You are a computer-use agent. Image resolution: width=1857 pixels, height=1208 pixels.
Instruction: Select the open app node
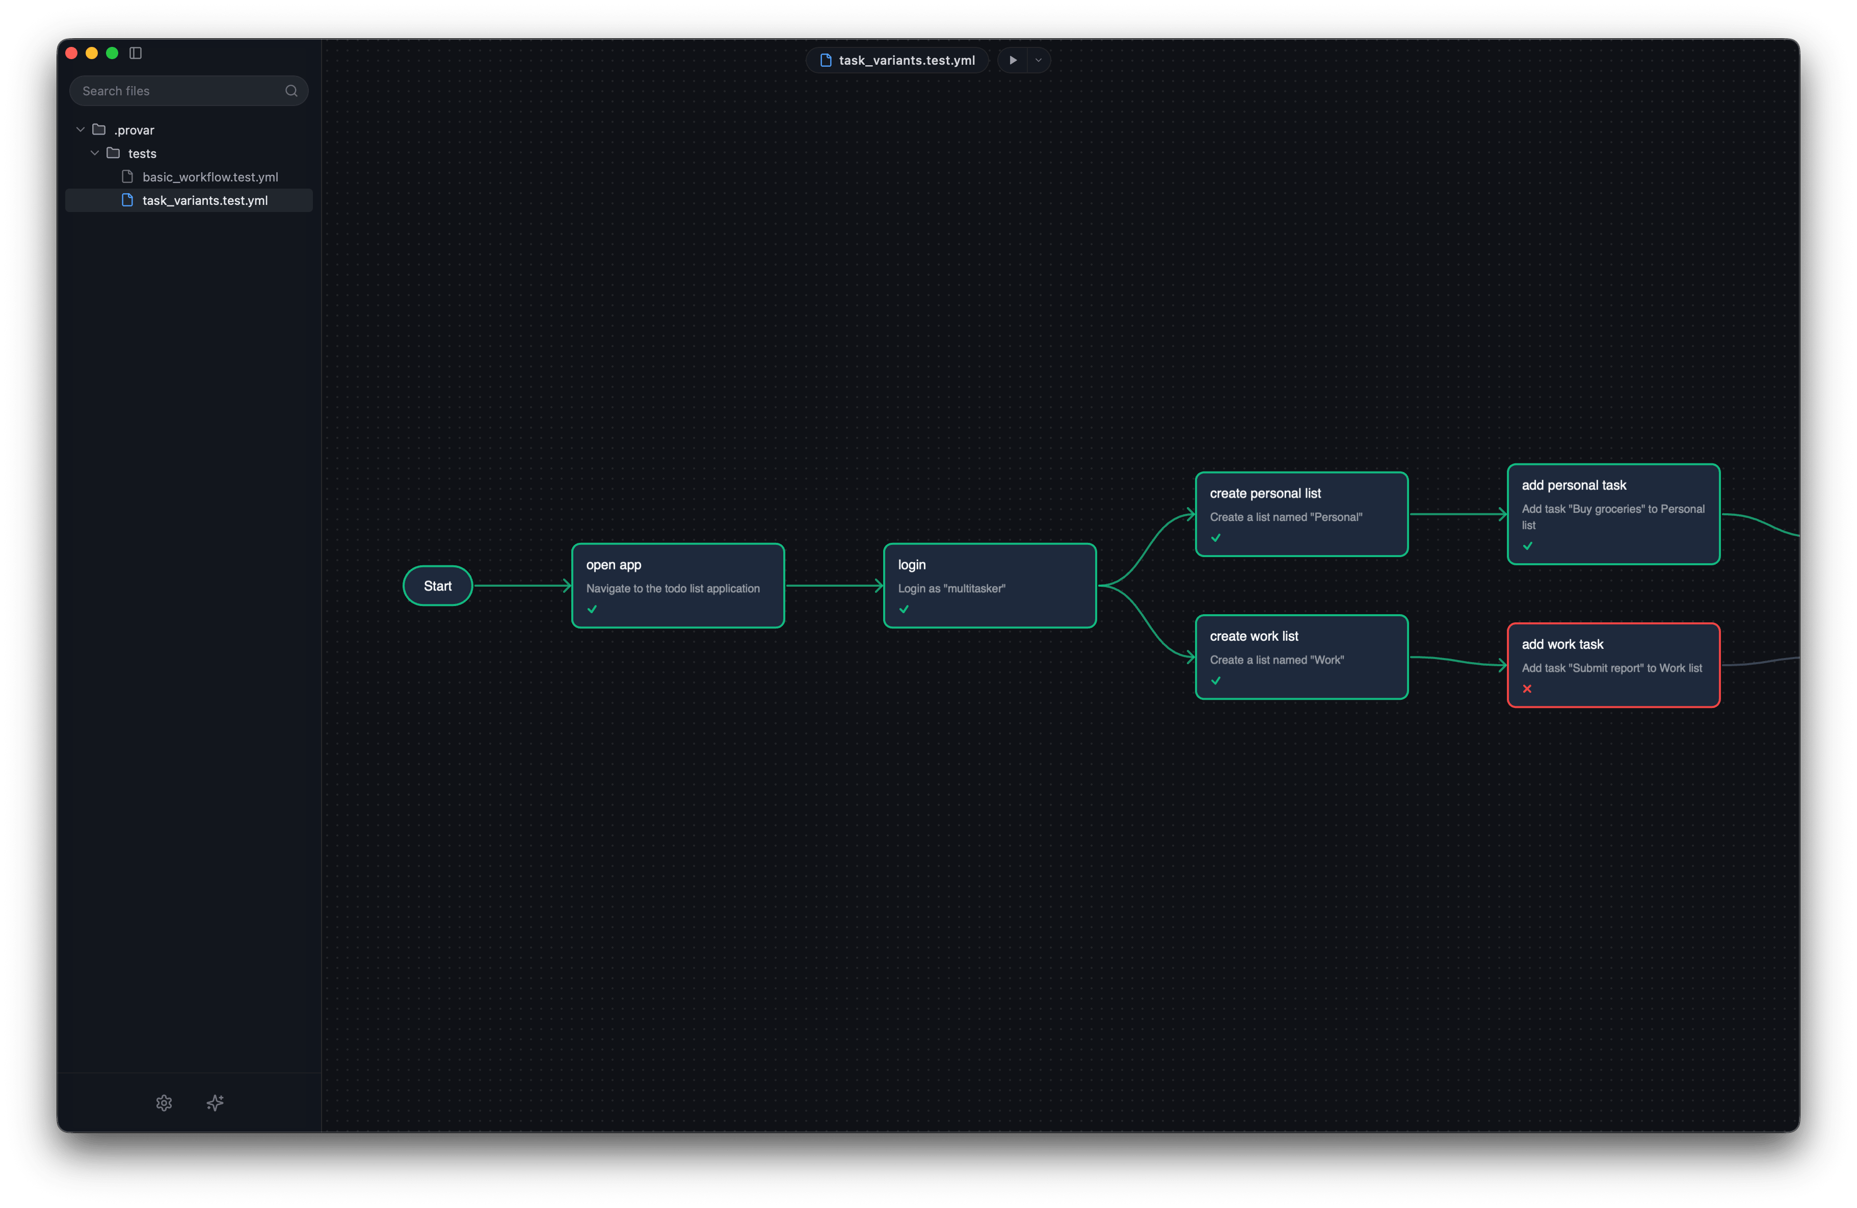click(x=678, y=585)
